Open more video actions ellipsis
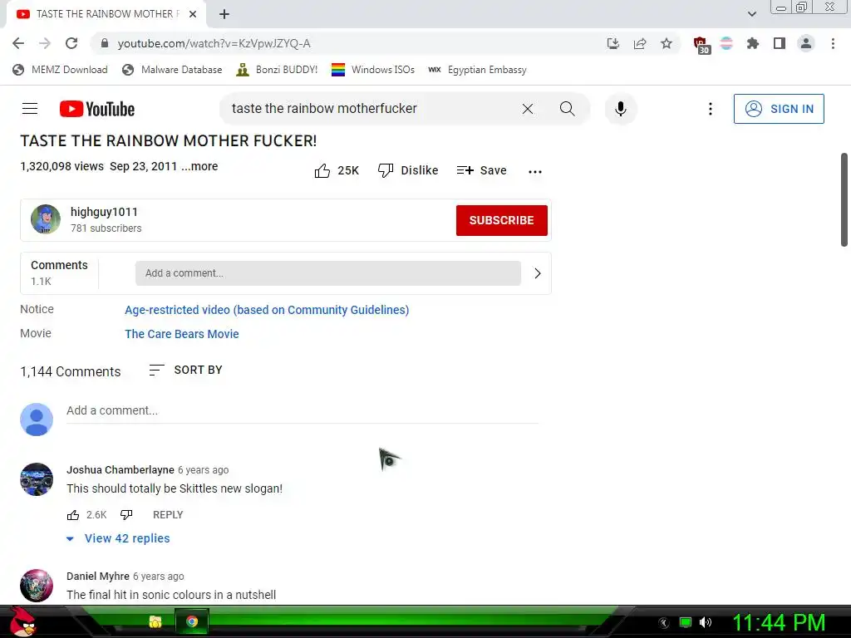The height and width of the screenshot is (638, 851). 534,171
